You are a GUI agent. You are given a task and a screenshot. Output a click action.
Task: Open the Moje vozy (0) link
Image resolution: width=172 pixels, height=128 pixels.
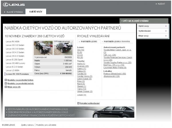point(14,87)
